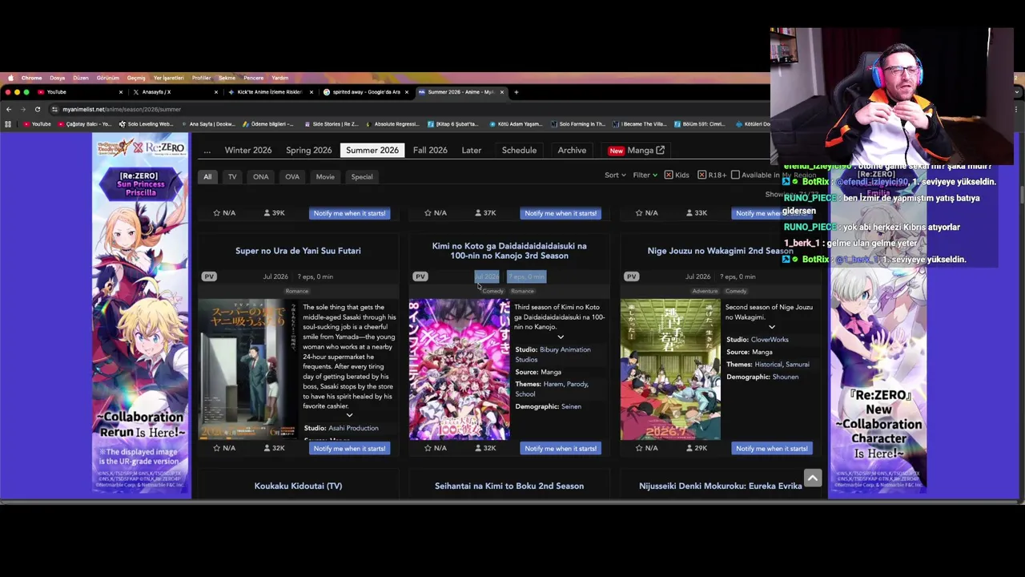Image resolution: width=1025 pixels, height=577 pixels.
Task: Show earlier seasons via ellipsis
Action: pos(207,151)
